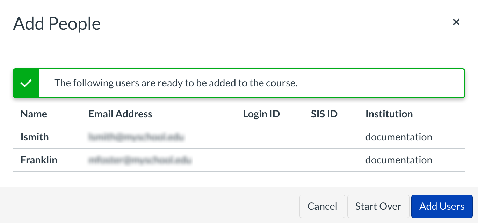Choose Start Over to reset entries
The height and width of the screenshot is (223, 478).
click(x=378, y=206)
